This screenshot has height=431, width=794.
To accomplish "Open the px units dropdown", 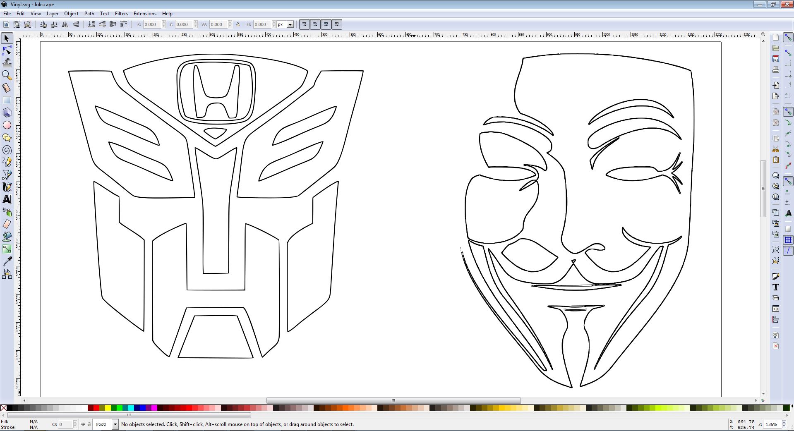I will click(290, 24).
